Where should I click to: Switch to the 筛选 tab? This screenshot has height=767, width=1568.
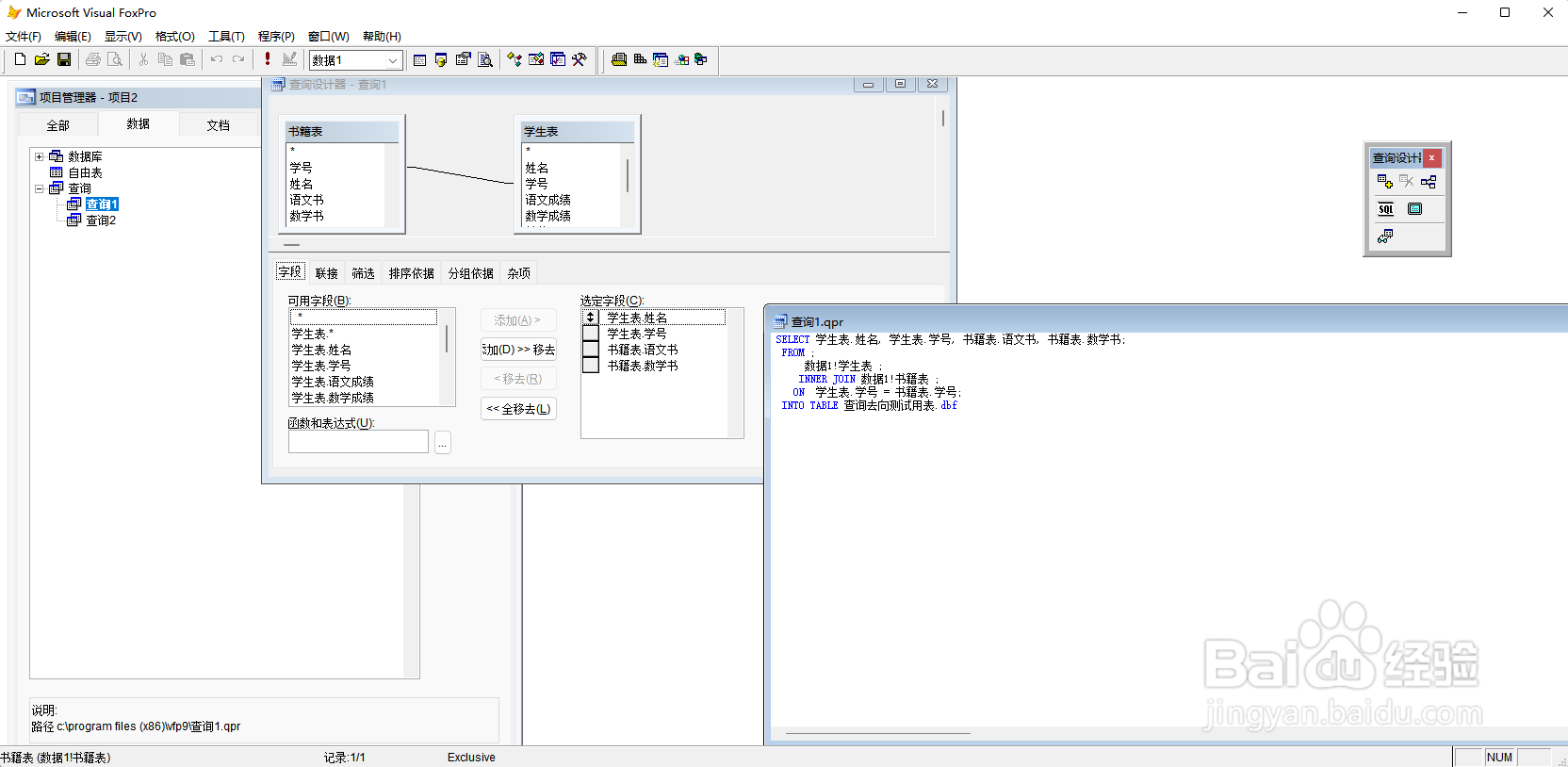(363, 273)
